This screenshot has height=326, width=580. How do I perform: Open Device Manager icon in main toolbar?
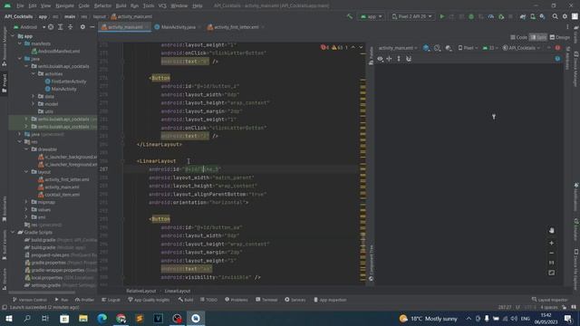click(x=533, y=16)
